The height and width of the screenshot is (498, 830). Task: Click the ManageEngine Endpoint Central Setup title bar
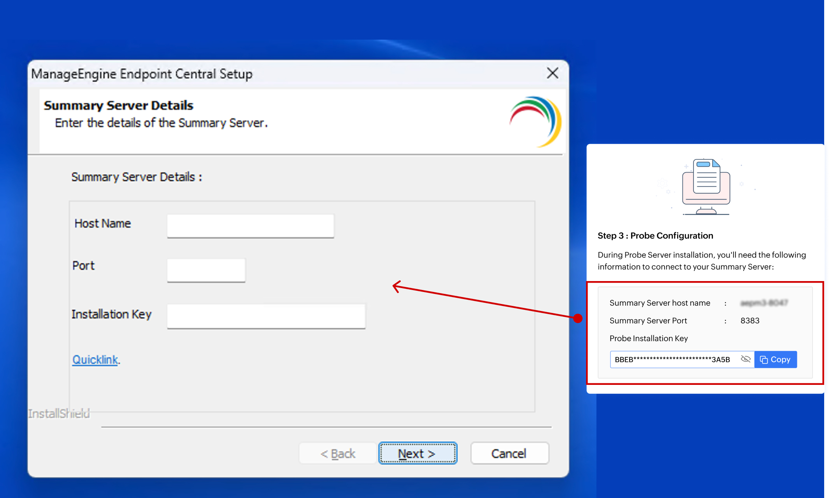tap(142, 74)
